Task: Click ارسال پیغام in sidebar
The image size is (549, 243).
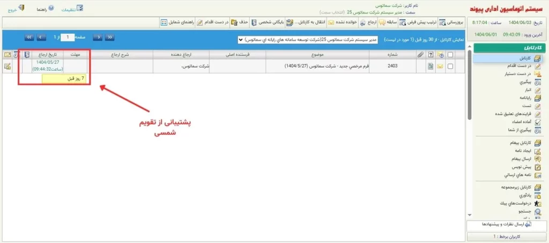Action: point(526,159)
